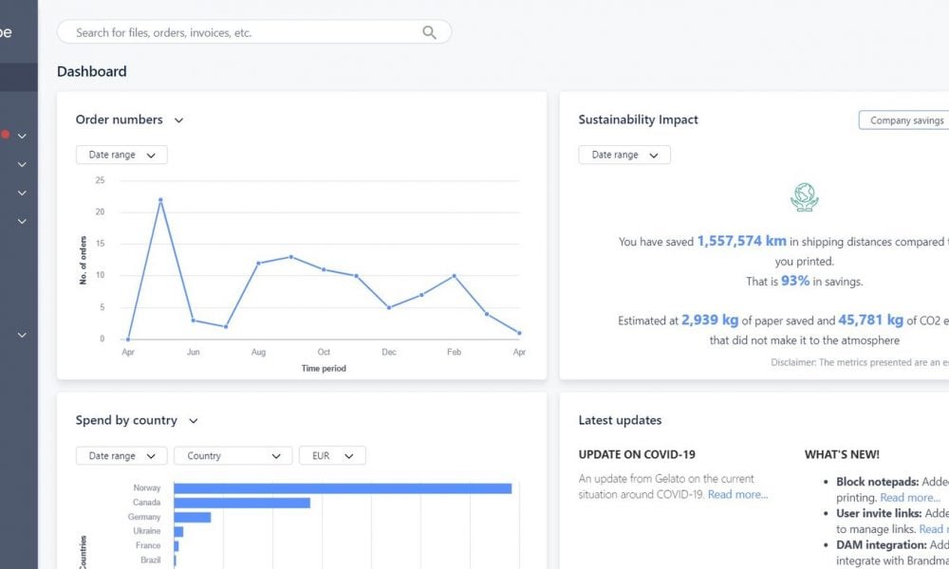Expand the Spend by country title chevron

(x=193, y=421)
